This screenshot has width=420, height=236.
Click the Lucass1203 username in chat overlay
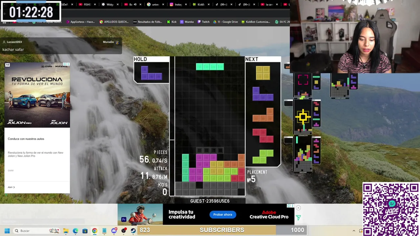[x=14, y=42]
